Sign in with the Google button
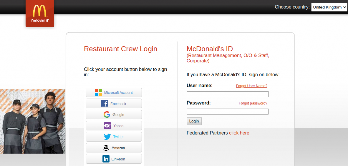Viewport: 348px width, 166px height. tap(114, 115)
